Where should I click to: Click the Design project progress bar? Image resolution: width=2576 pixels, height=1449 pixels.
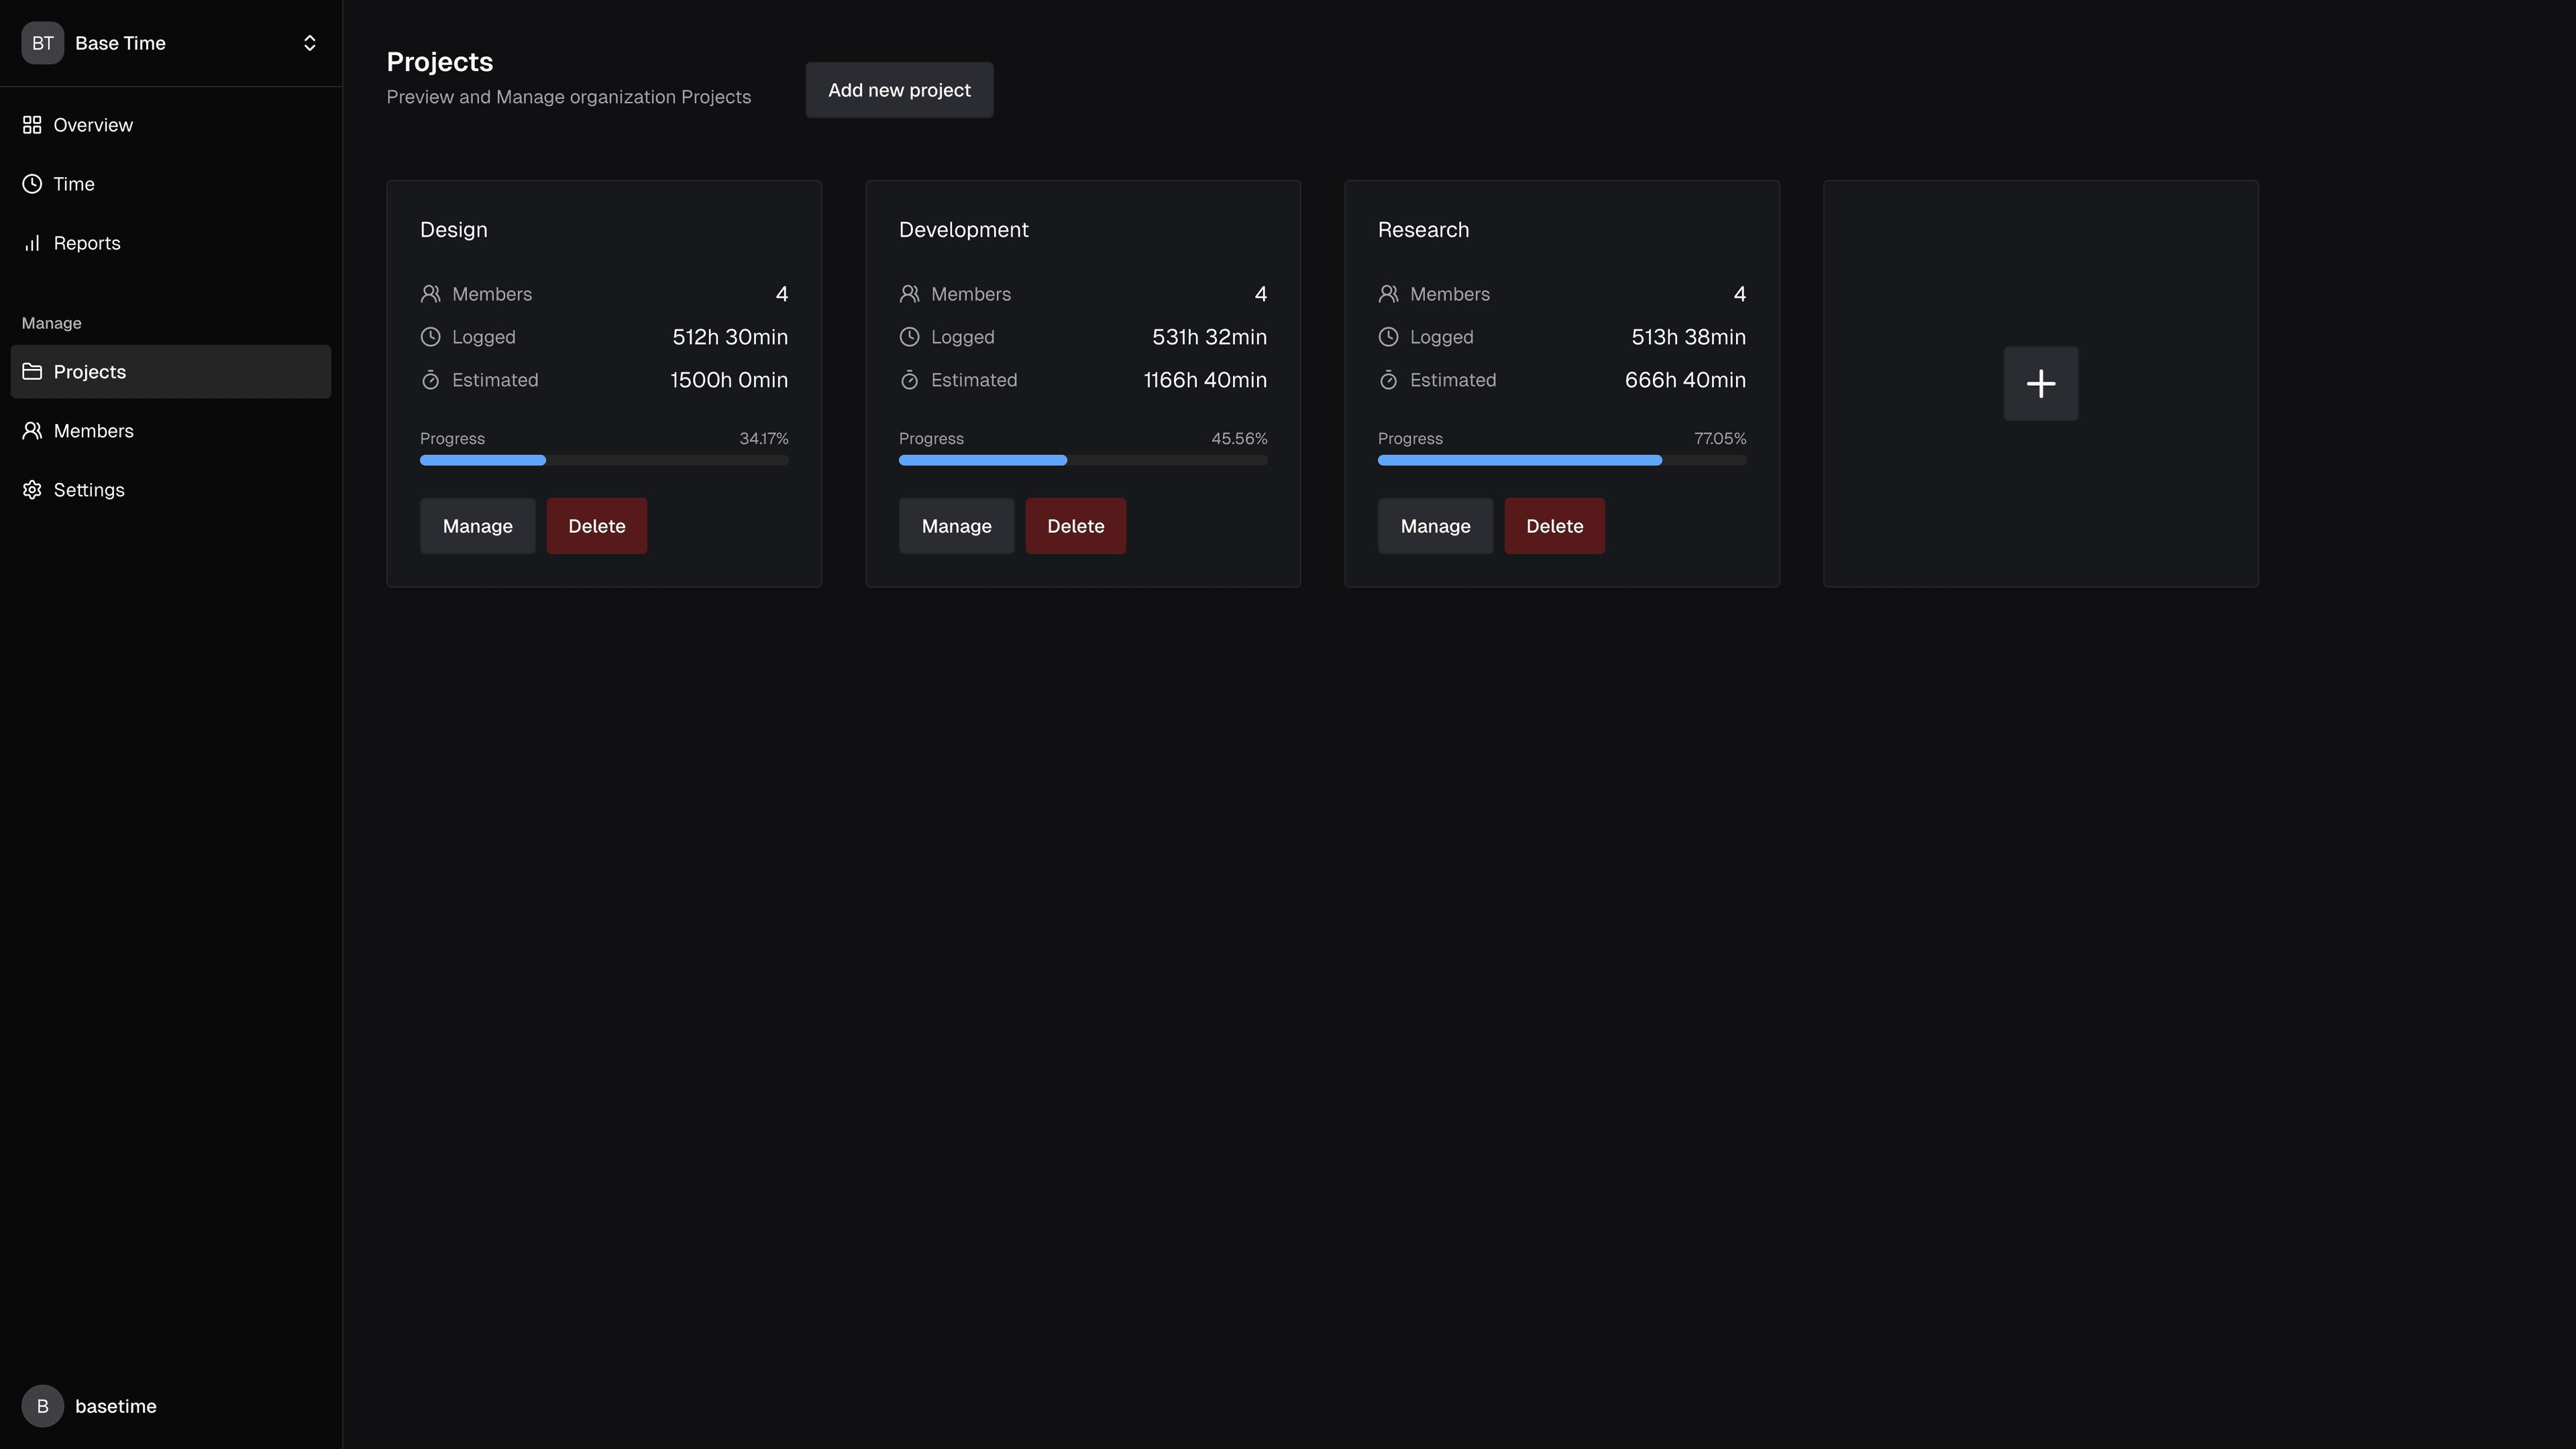coord(603,460)
